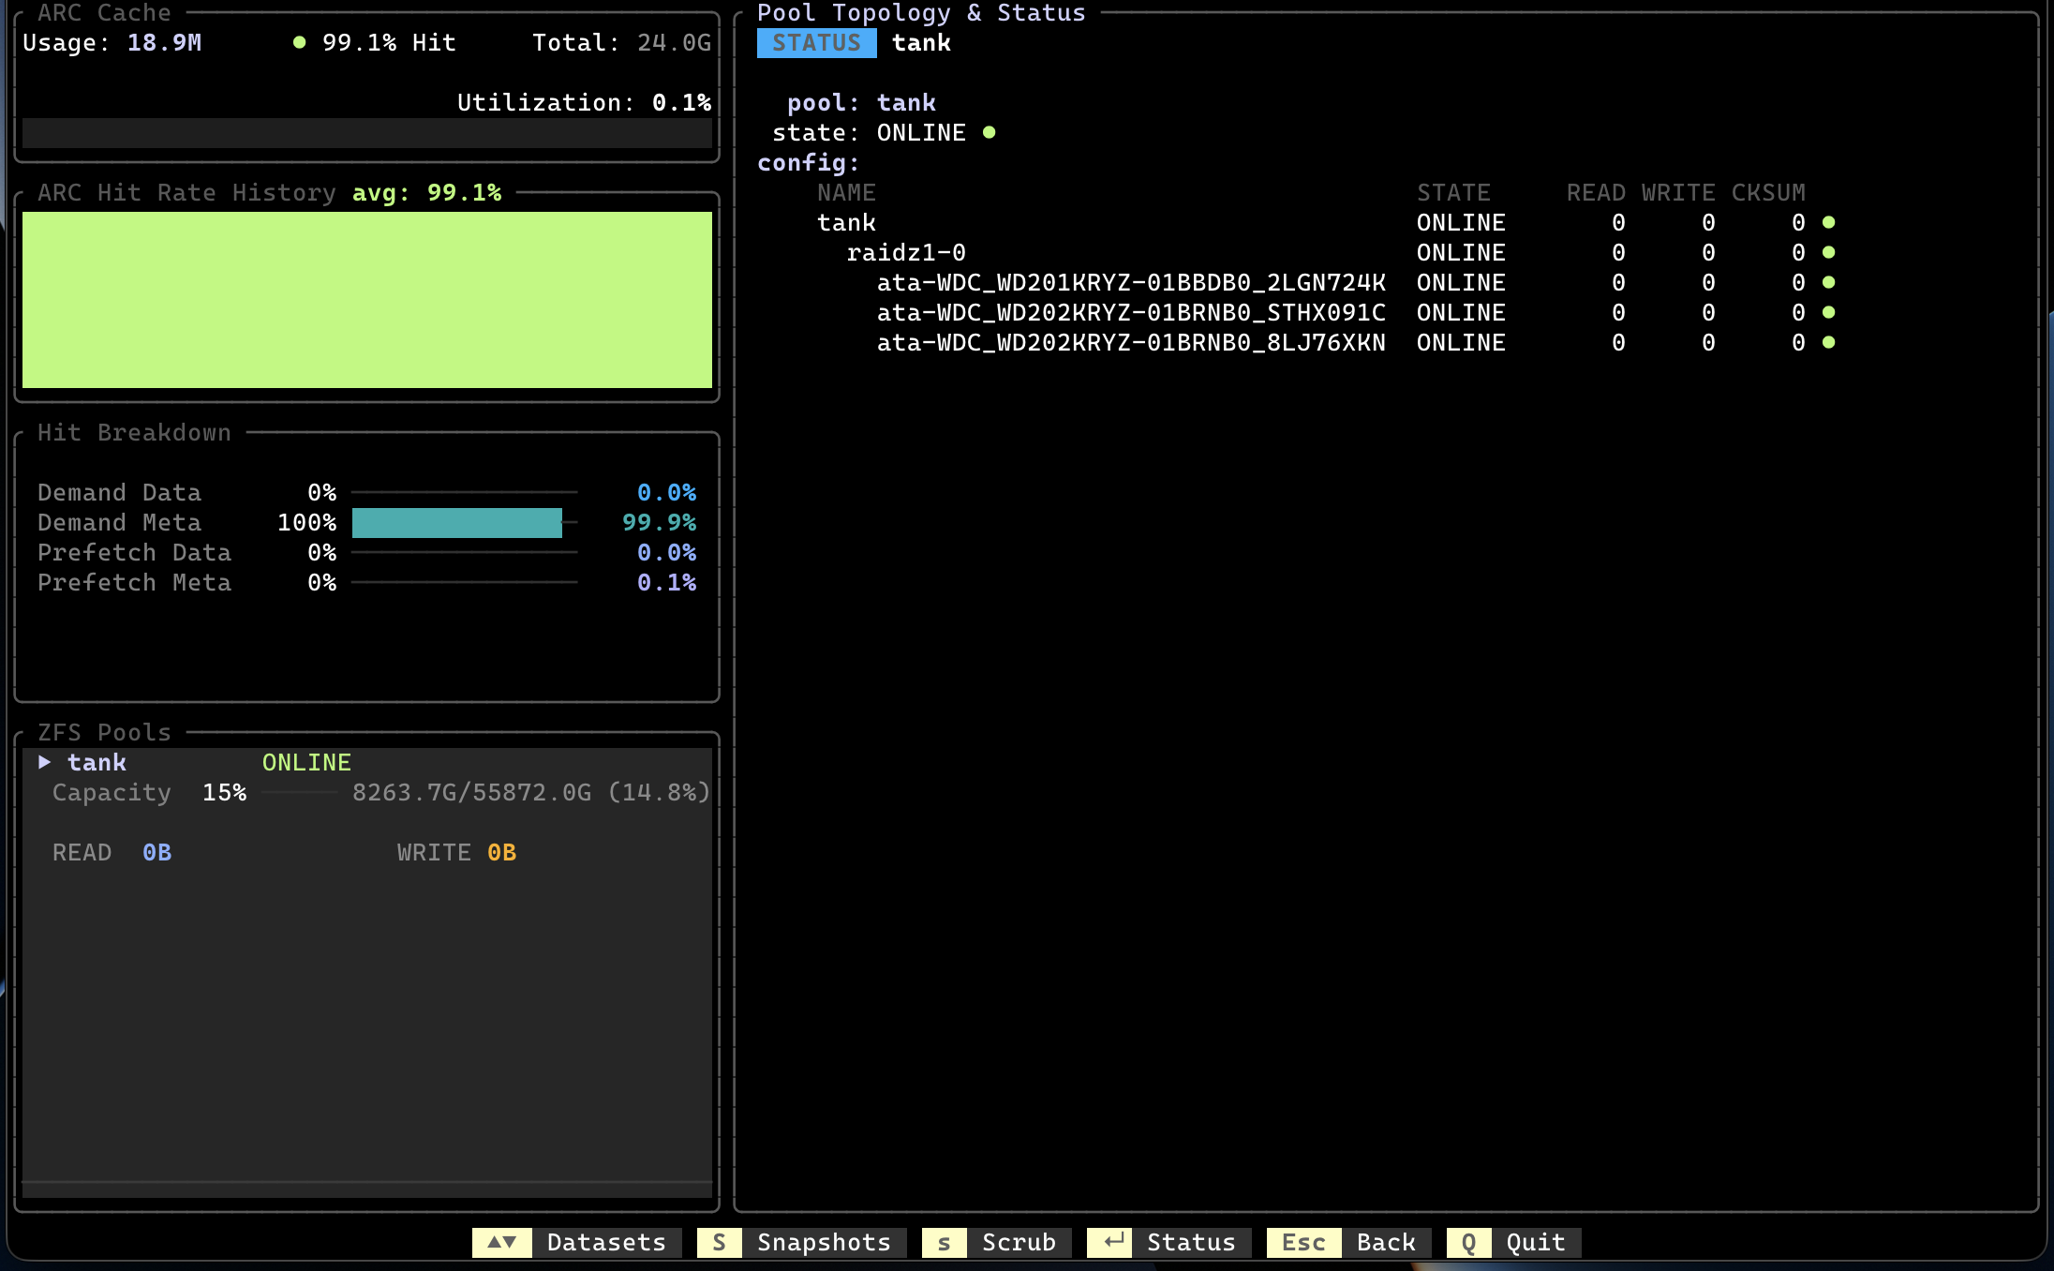
Task: Click the NAME column header
Action: tap(846, 192)
